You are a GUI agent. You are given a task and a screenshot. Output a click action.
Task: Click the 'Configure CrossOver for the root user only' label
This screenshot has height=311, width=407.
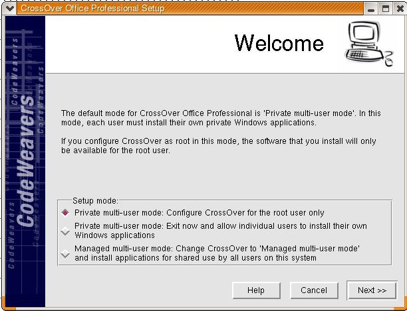[200, 213]
